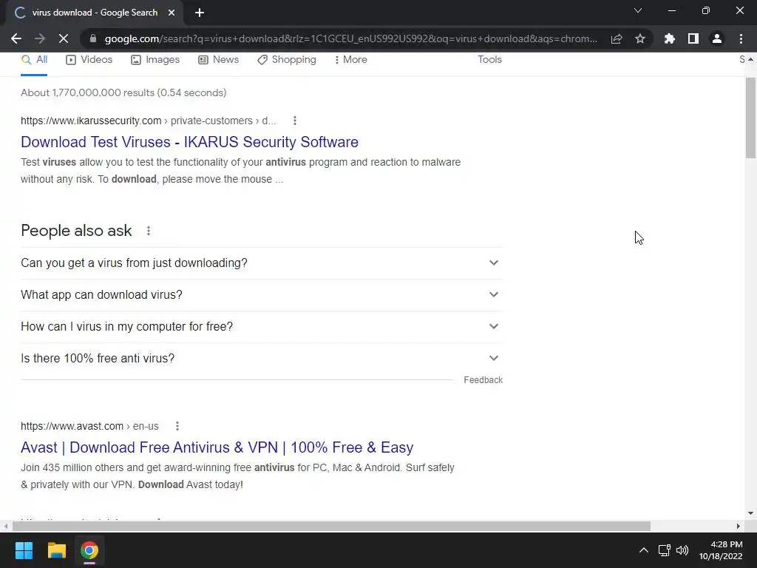Open Download Test Viruses IKARUS link
Image resolution: width=757 pixels, height=568 pixels.
coord(190,142)
